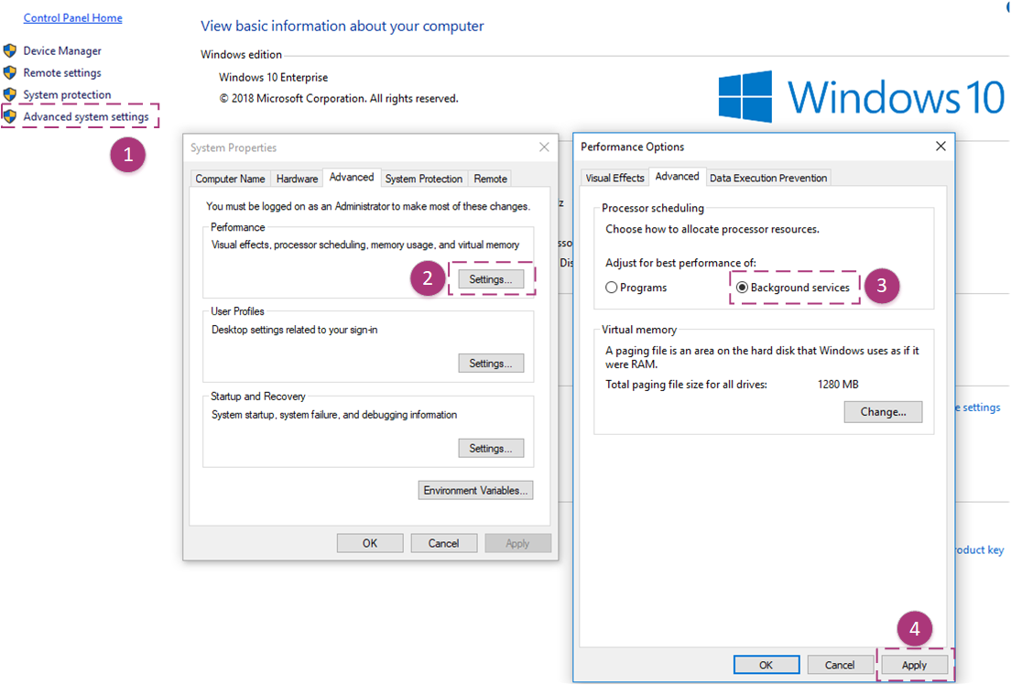1011x685 pixels.
Task: Open the Hardware tab in System Properties
Action: (x=297, y=179)
